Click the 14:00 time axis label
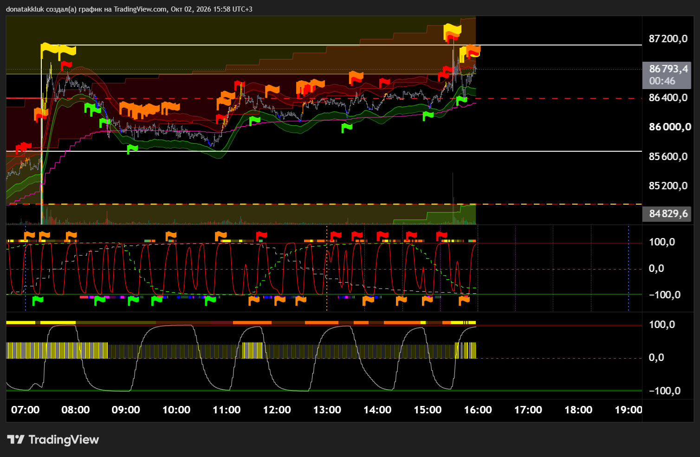This screenshot has width=700, height=457. click(x=377, y=410)
